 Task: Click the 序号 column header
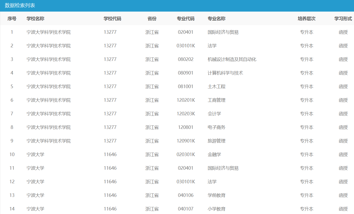(12, 19)
